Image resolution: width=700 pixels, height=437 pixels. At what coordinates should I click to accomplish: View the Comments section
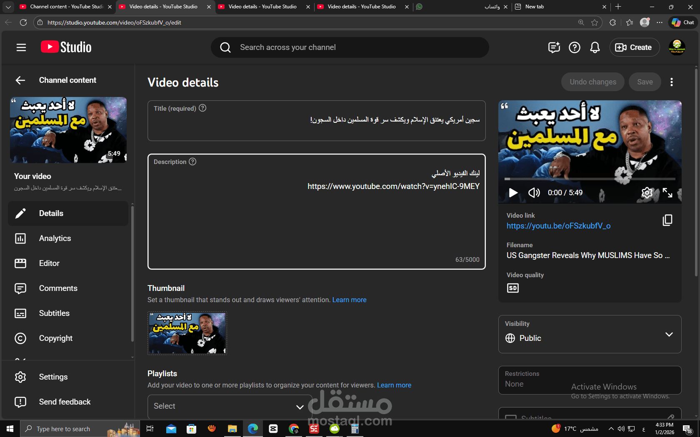click(x=58, y=288)
